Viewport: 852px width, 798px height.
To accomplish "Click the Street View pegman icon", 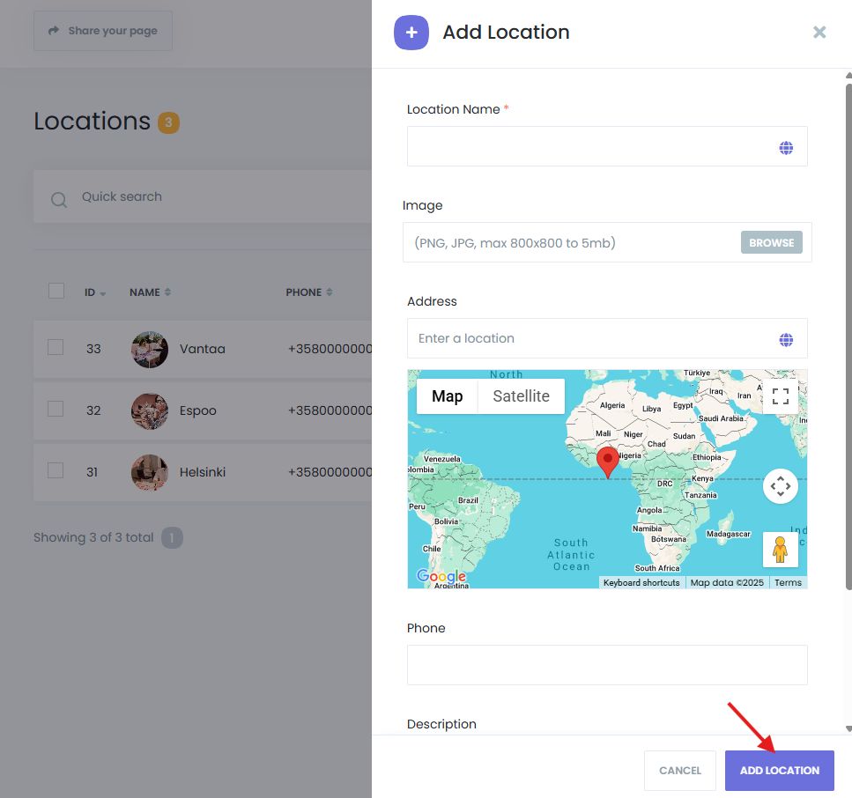I will click(780, 550).
